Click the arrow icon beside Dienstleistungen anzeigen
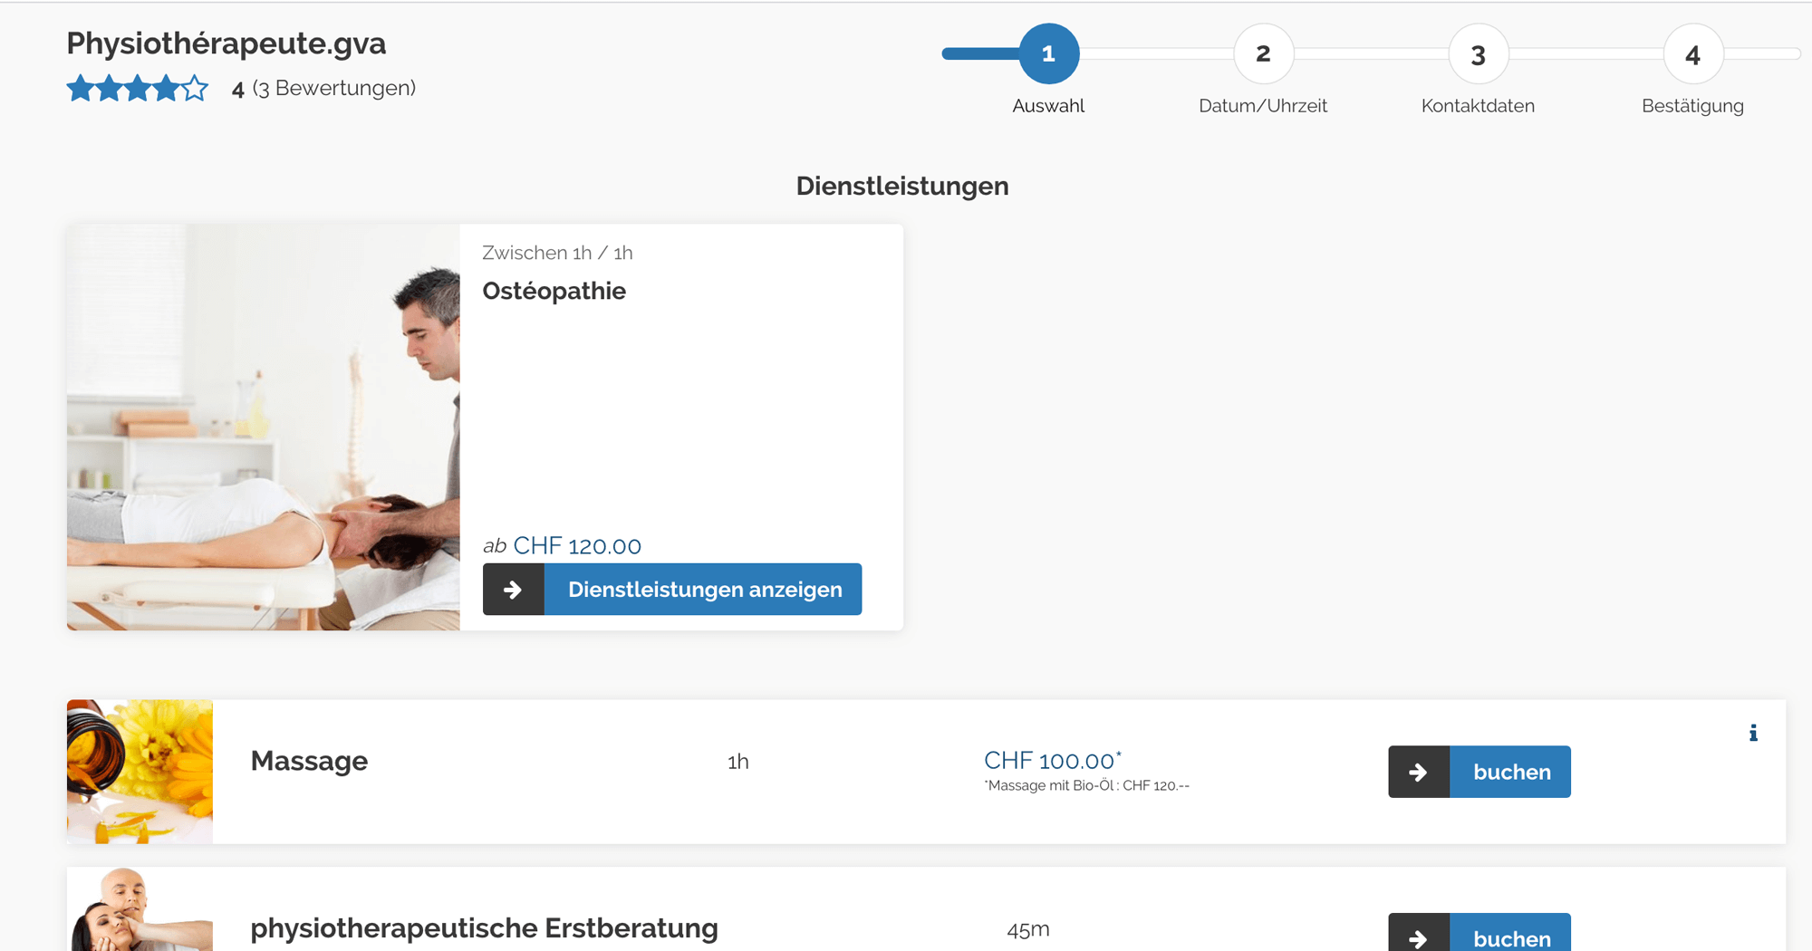Image resolution: width=1812 pixels, height=951 pixels. point(513,590)
